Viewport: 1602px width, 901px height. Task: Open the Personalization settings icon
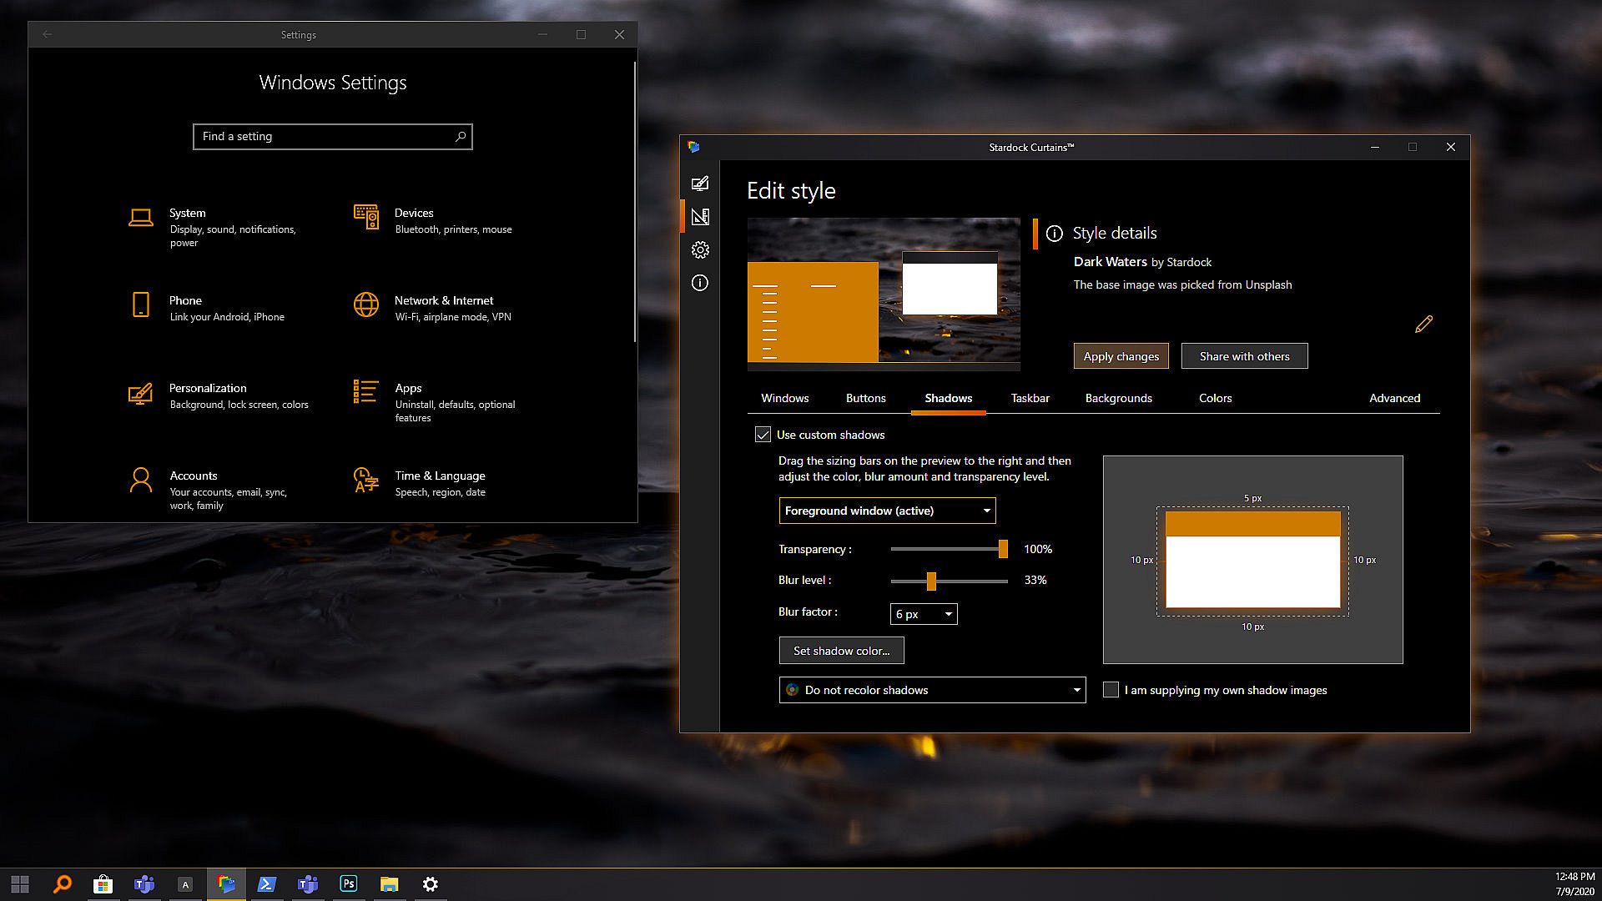coord(140,394)
